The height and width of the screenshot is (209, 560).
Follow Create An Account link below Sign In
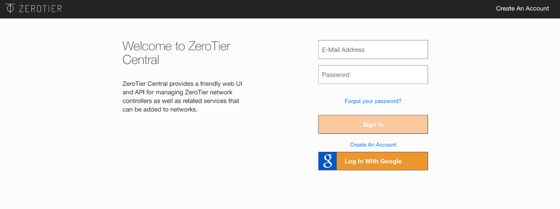coord(373,145)
